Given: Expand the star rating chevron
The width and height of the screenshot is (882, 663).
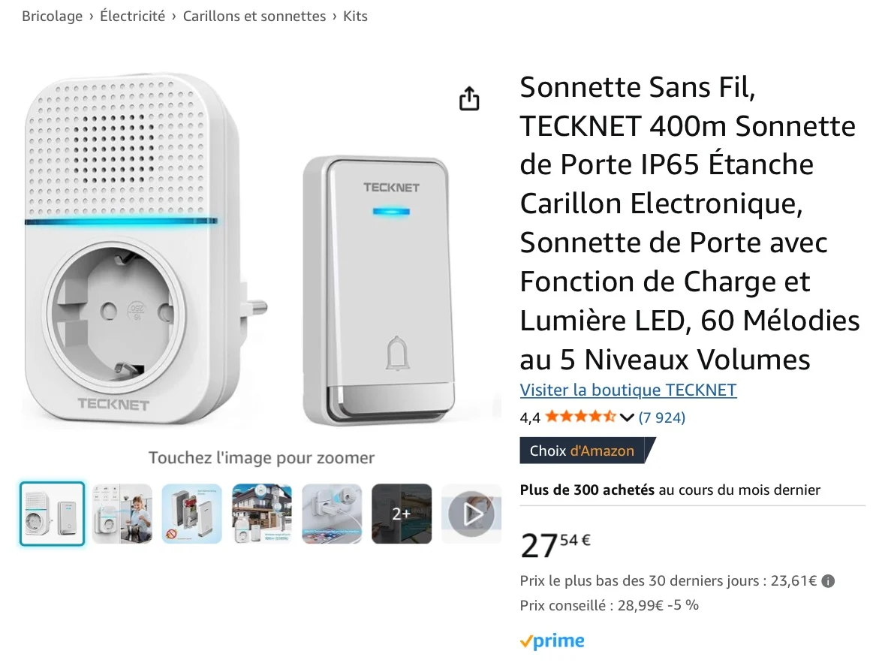Looking at the screenshot, I should (627, 417).
